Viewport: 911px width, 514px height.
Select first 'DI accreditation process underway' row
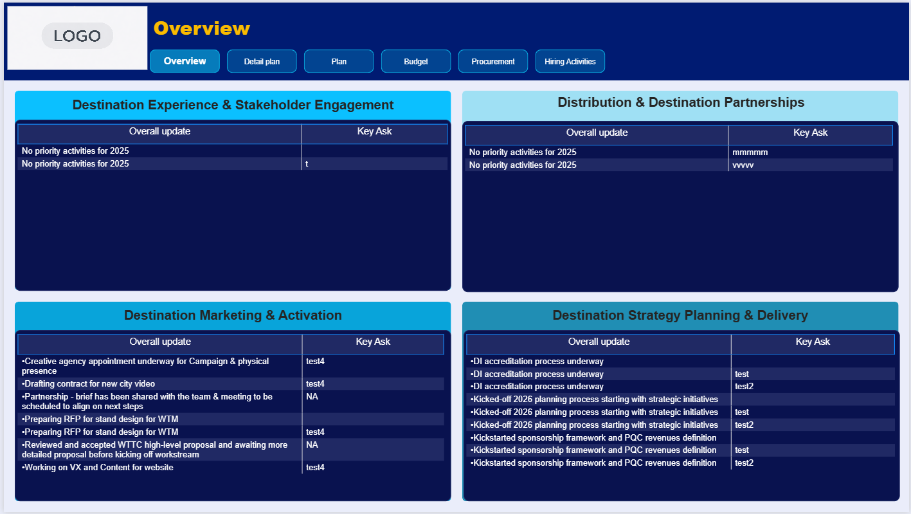coord(538,362)
